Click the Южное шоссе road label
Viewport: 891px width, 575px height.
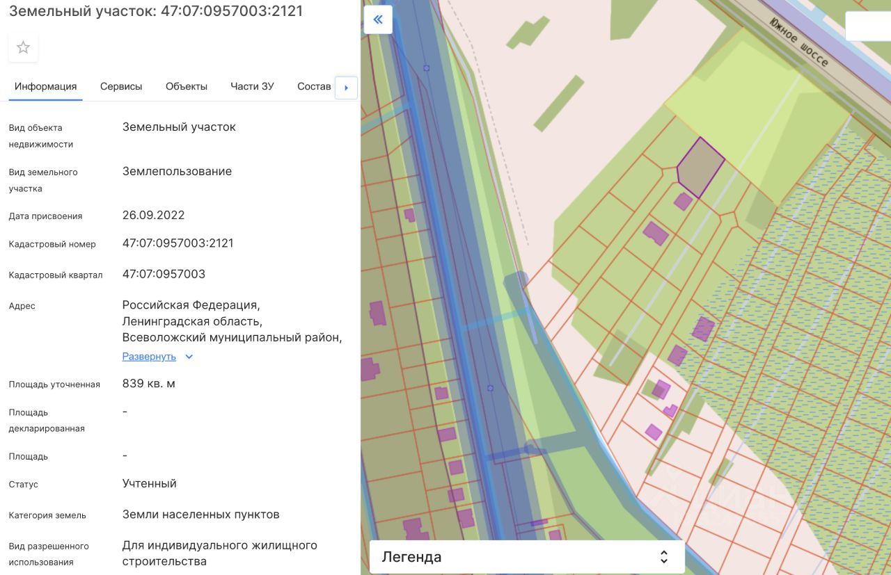[798, 43]
